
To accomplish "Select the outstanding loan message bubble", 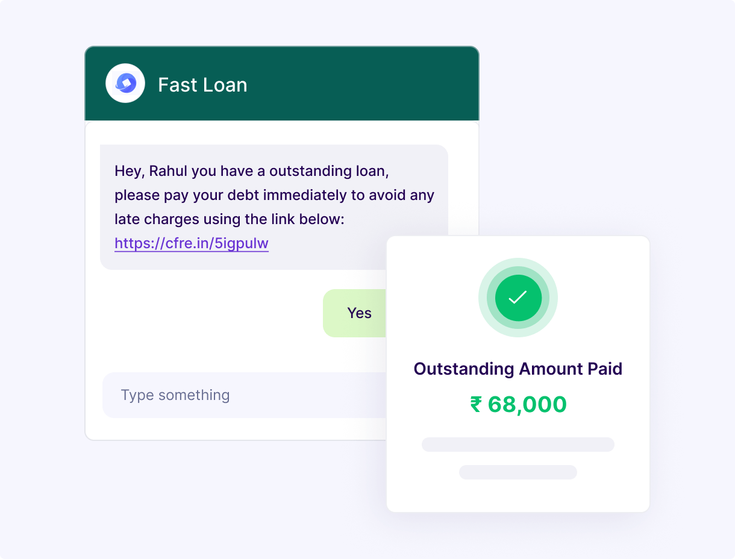I will pos(274,207).
